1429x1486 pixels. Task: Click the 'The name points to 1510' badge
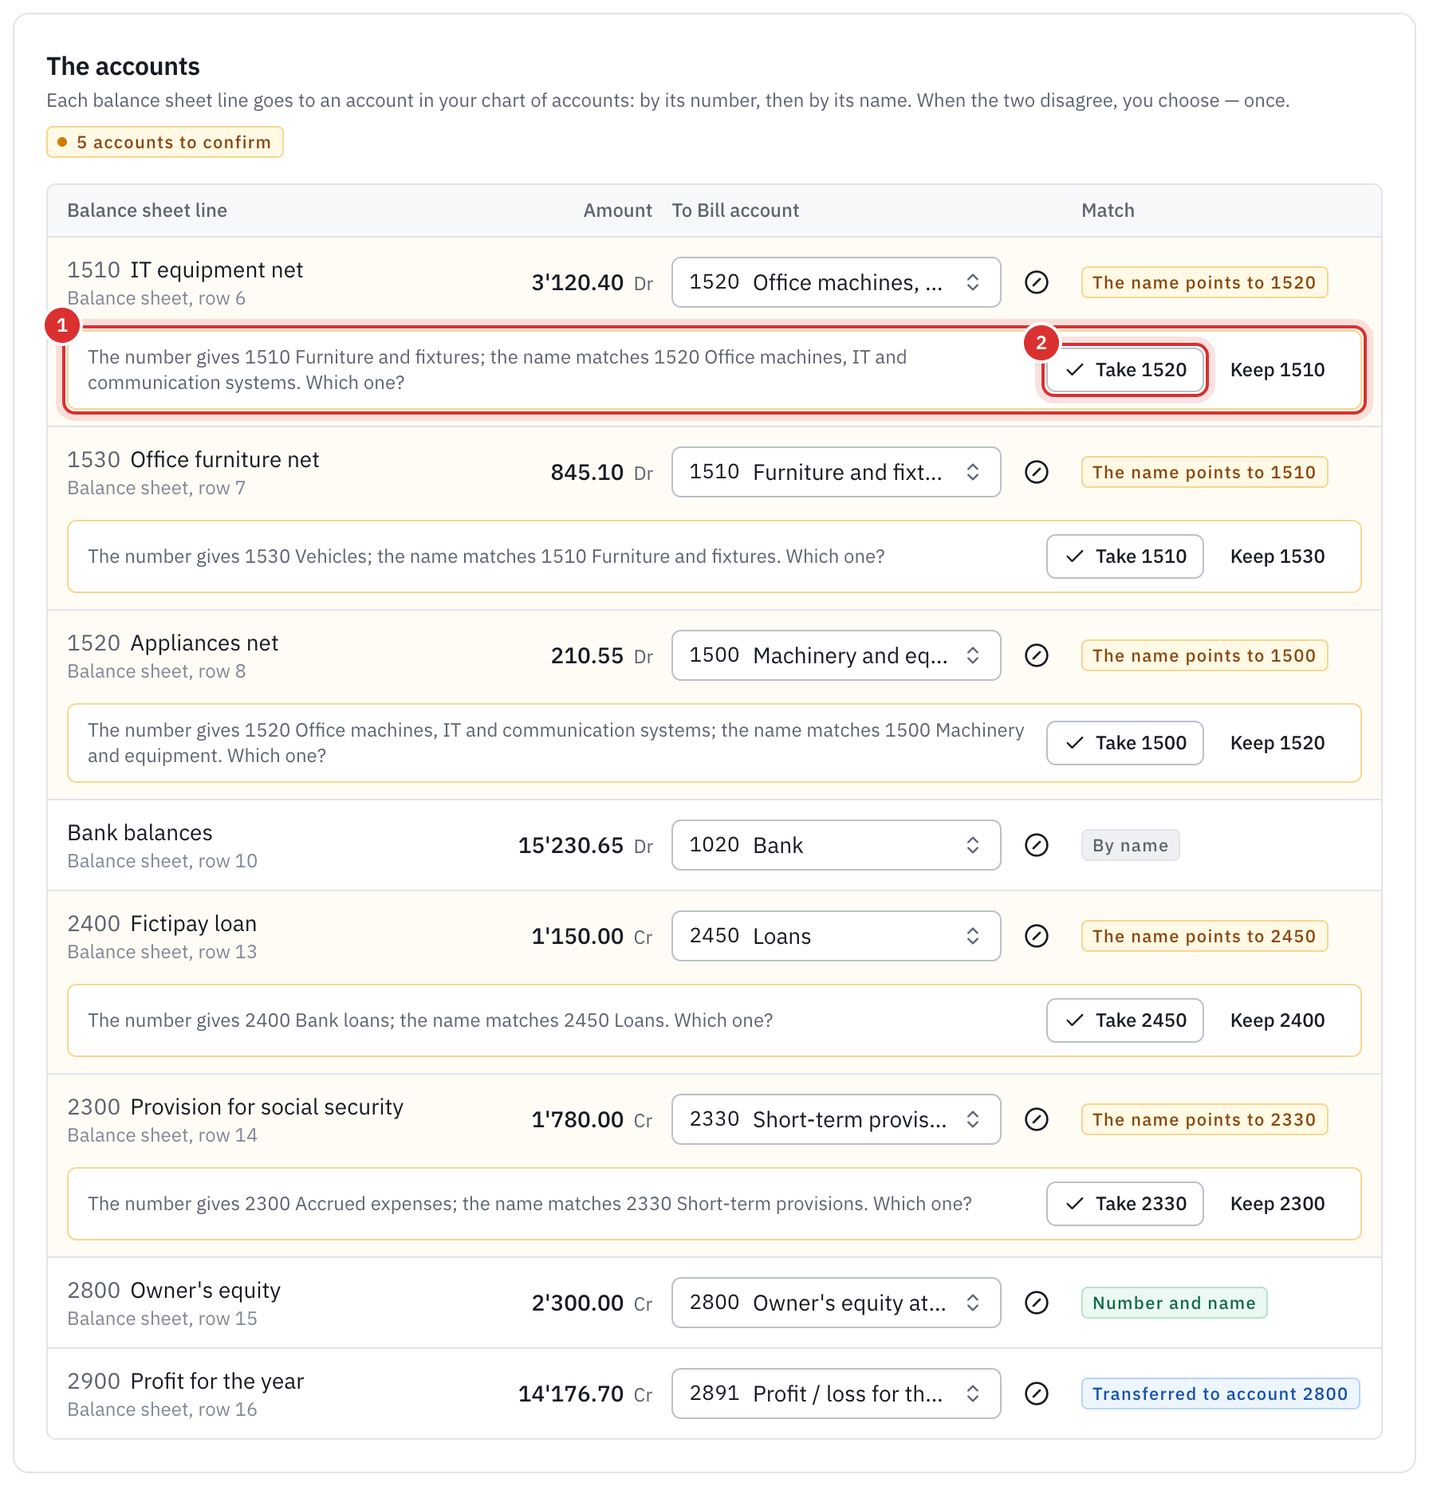tap(1204, 472)
